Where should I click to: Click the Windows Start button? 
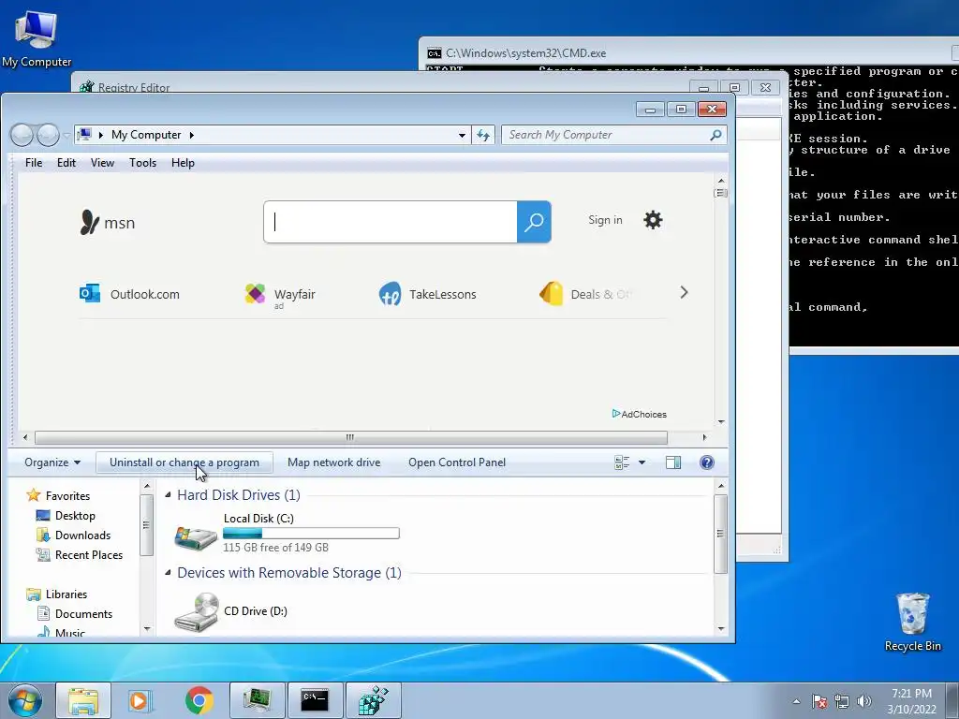click(24, 700)
